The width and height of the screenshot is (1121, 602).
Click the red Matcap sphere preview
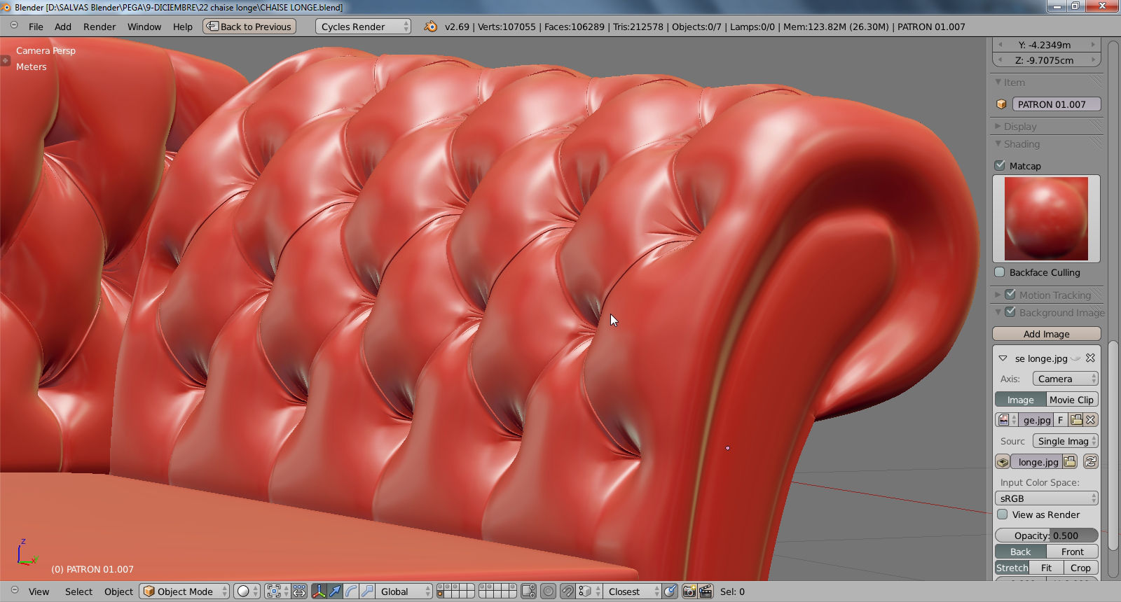click(1046, 218)
